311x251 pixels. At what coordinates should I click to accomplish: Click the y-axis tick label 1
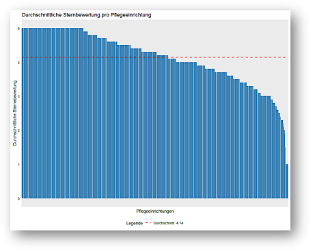[18, 164]
